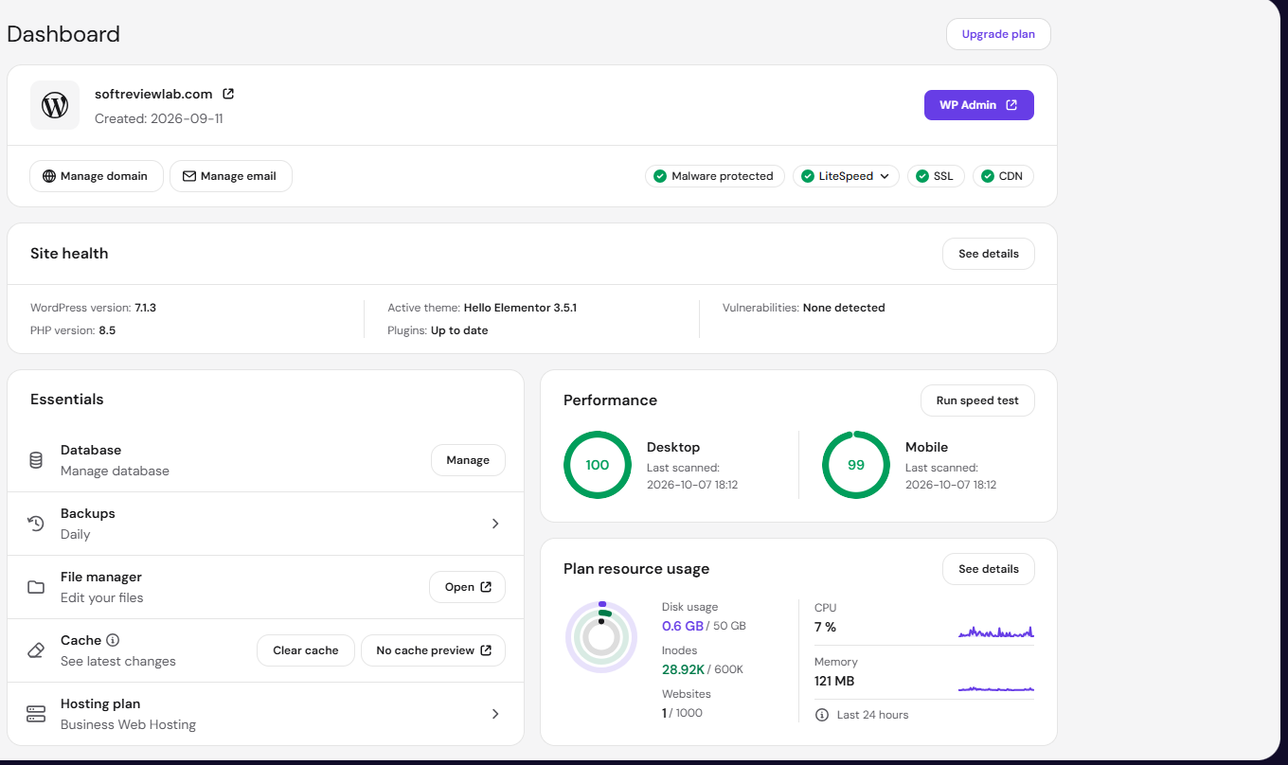Screen dimensions: 1288x765
Task: Click the Hosting plan server icon
Action: click(x=36, y=714)
